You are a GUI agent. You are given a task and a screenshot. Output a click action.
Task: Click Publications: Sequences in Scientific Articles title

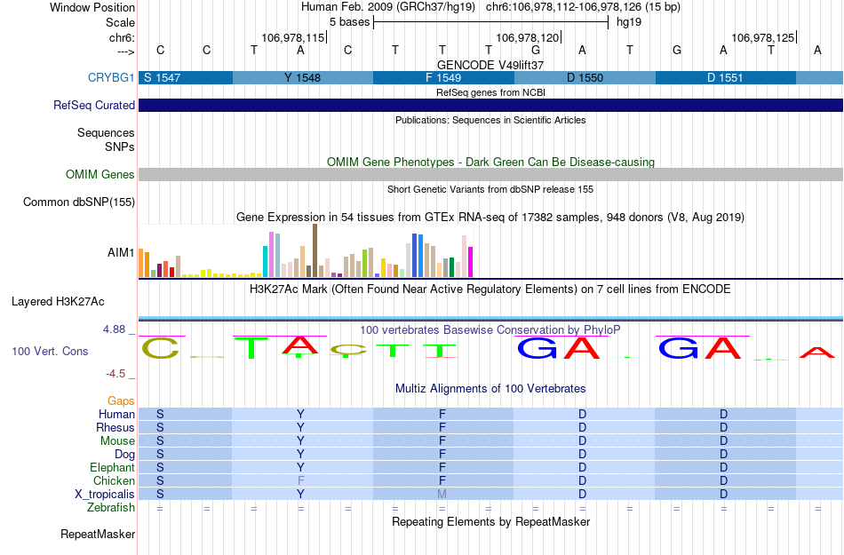490,120
